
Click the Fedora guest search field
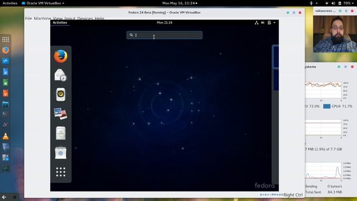point(165,35)
